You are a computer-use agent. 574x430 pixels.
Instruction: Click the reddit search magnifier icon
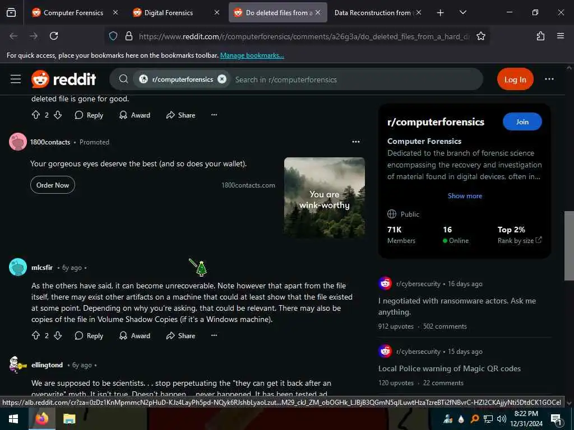pos(124,79)
